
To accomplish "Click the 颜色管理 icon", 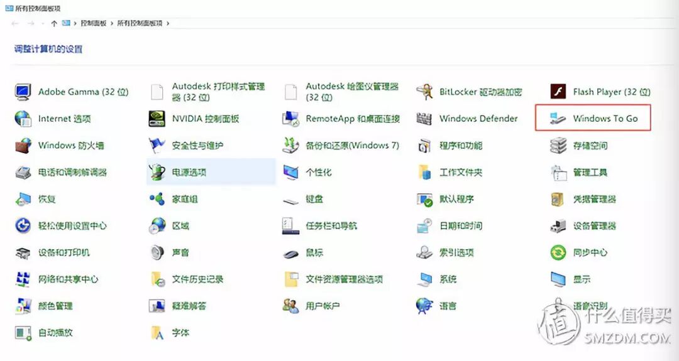I will pyautogui.click(x=23, y=306).
